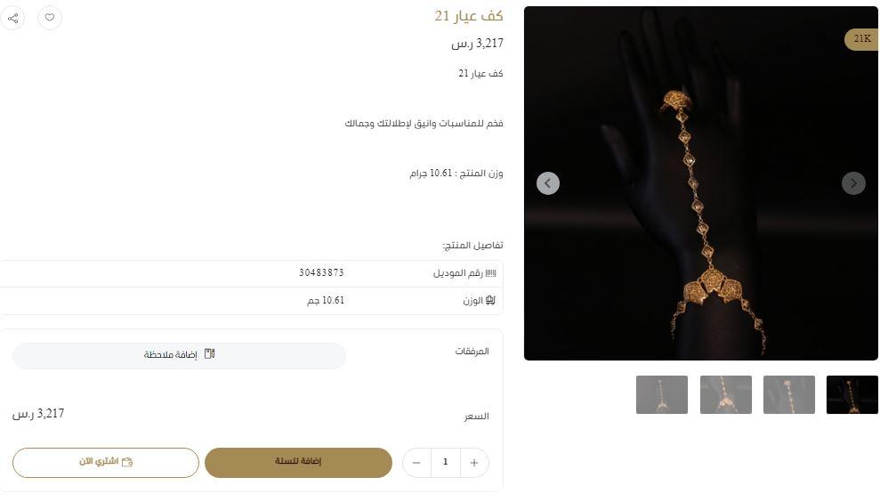The image size is (880, 502).
Task: Open the add note field (إضافة ملاحظة)
Action: point(179,355)
